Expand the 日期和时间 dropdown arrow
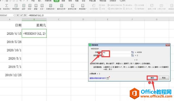This screenshot has width=174, height=101. pyautogui.click(x=55, y=9)
